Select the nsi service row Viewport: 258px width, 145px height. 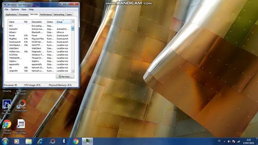click(40, 68)
